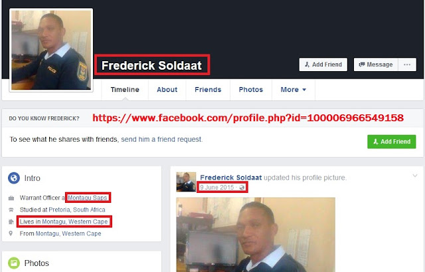Follow the send him a friend request link
Screen dimensions: 425x272
coord(161,139)
